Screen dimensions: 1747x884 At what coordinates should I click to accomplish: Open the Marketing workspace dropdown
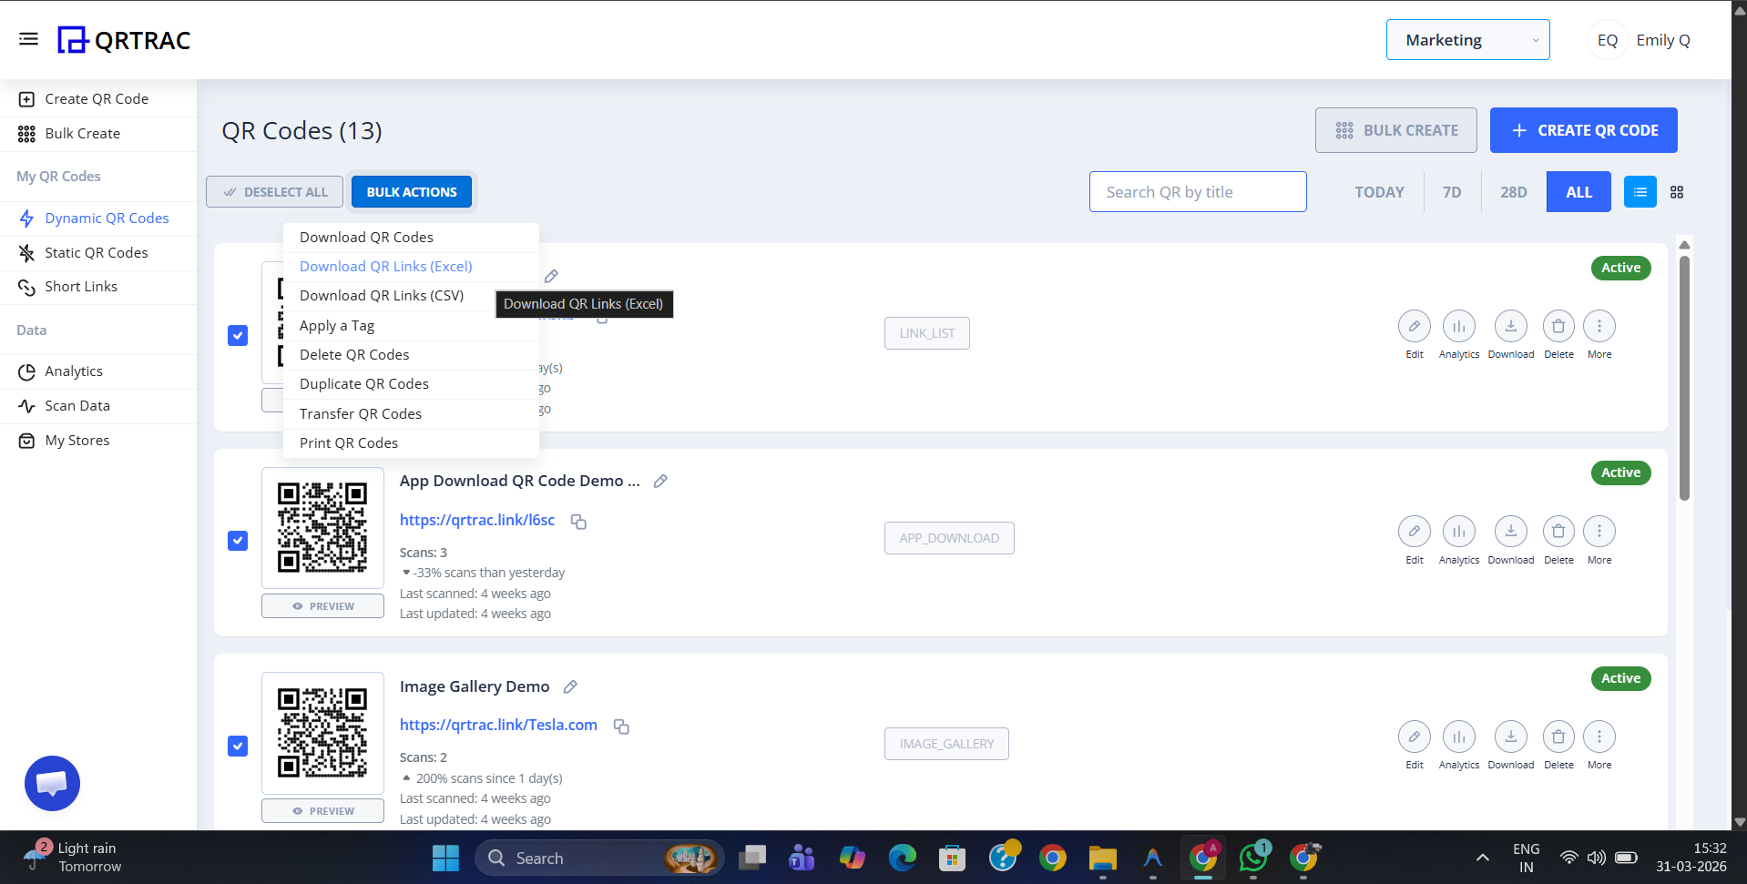coord(1467,39)
